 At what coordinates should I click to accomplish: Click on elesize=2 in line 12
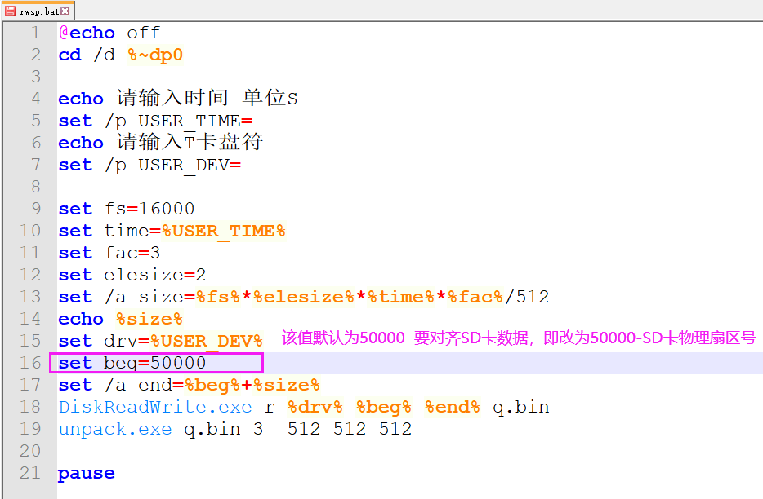click(x=154, y=275)
